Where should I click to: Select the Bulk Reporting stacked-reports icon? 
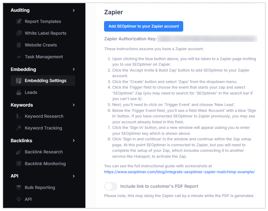(19, 187)
